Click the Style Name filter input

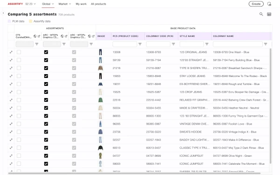[x=192, y=44]
